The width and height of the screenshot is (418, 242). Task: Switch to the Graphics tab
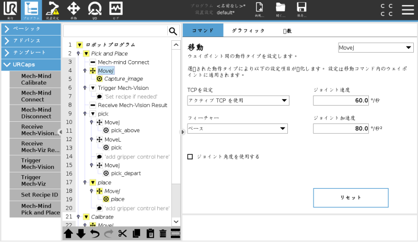pyautogui.click(x=248, y=30)
